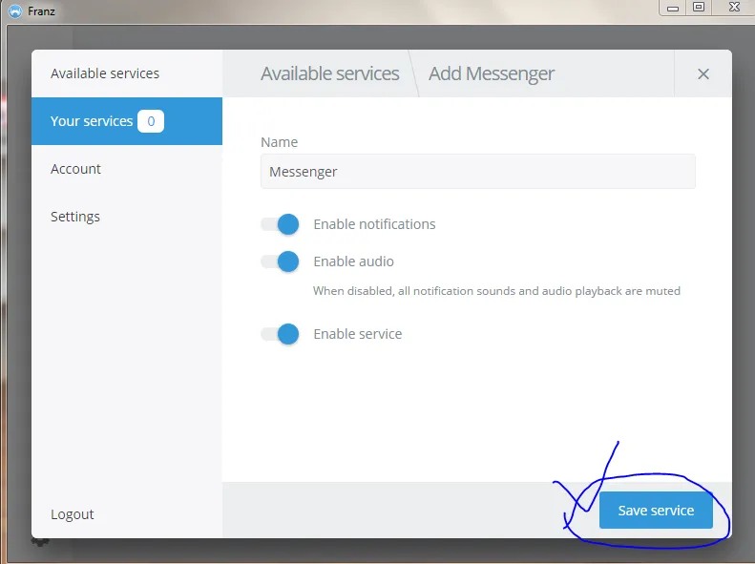Image resolution: width=755 pixels, height=564 pixels.
Task: Toggle the Enable notifications switch
Action: click(280, 224)
